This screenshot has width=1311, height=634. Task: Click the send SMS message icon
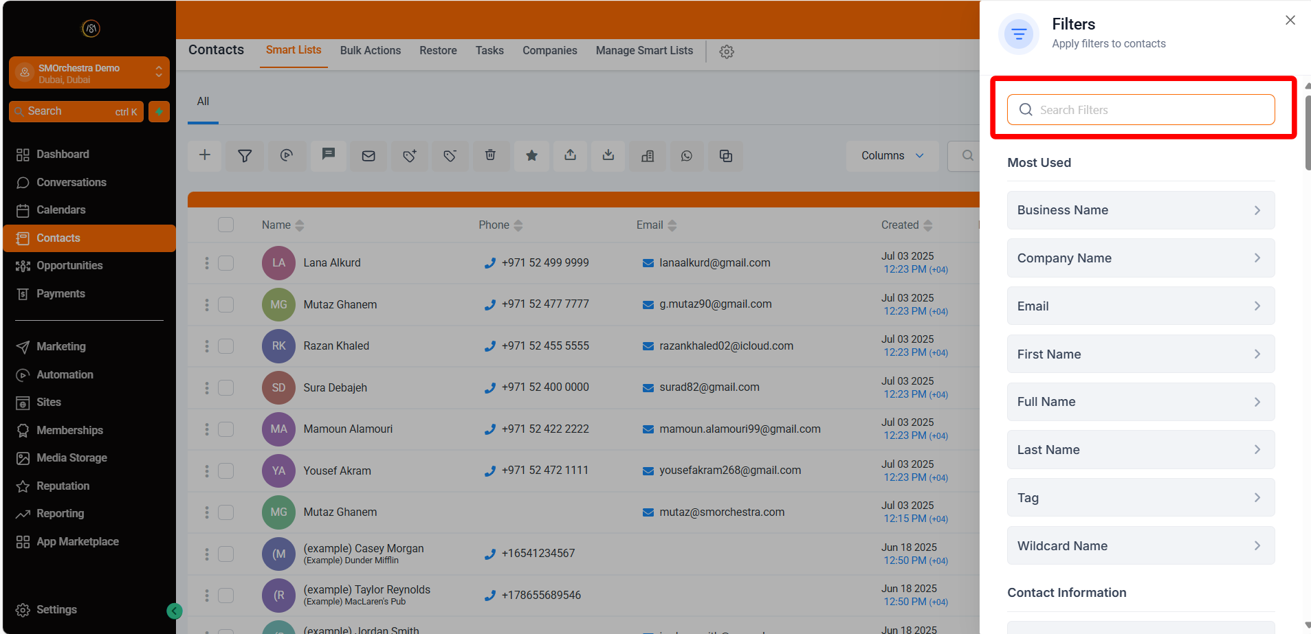(x=329, y=155)
